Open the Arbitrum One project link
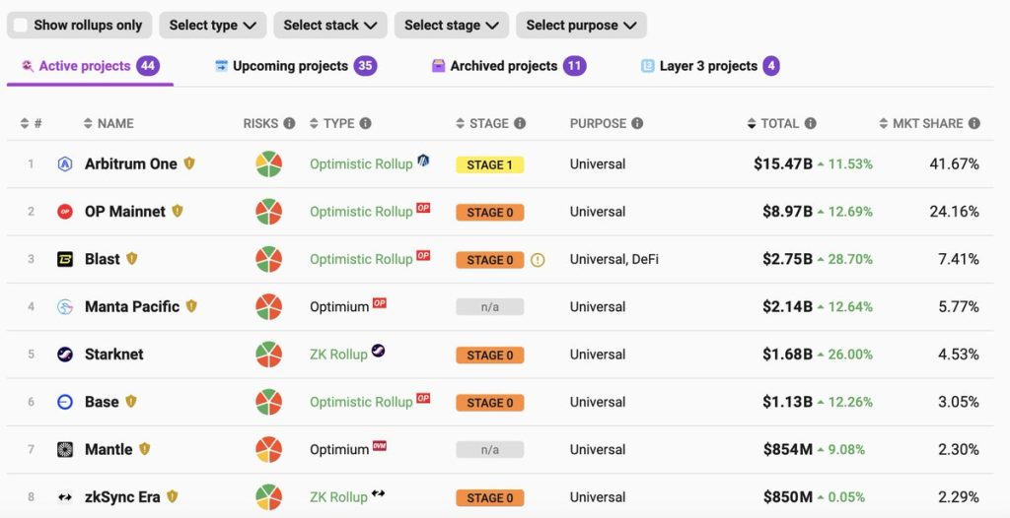Viewport: 1010px width, 518px height. pos(131,164)
